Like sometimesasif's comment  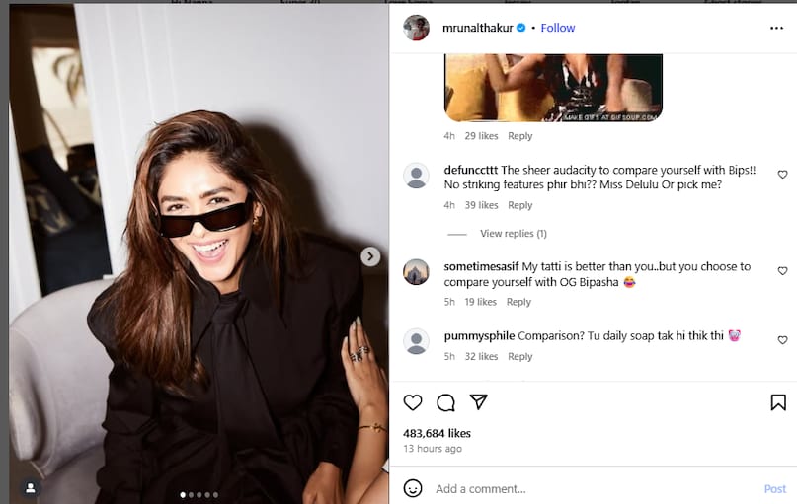pos(782,271)
